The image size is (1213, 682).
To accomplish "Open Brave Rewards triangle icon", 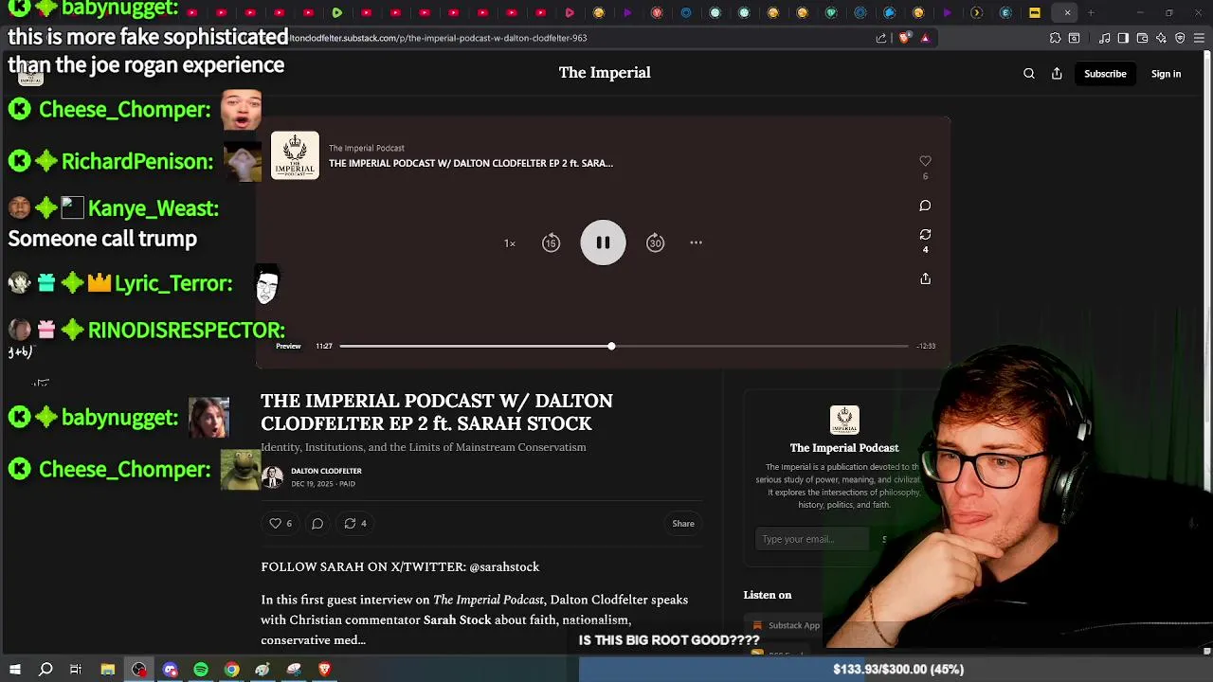I will click(925, 38).
